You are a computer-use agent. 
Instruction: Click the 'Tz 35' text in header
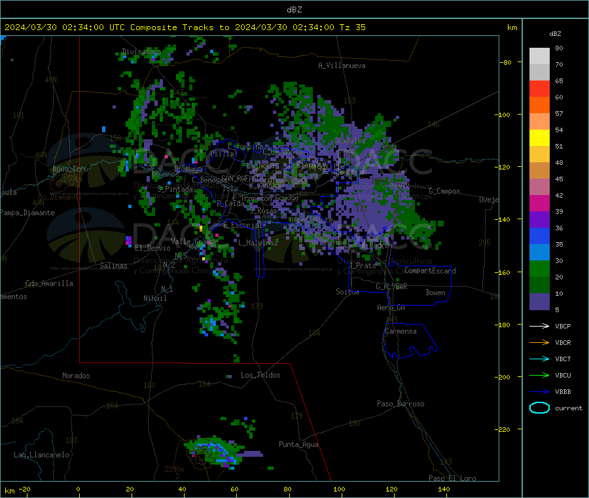tap(352, 27)
